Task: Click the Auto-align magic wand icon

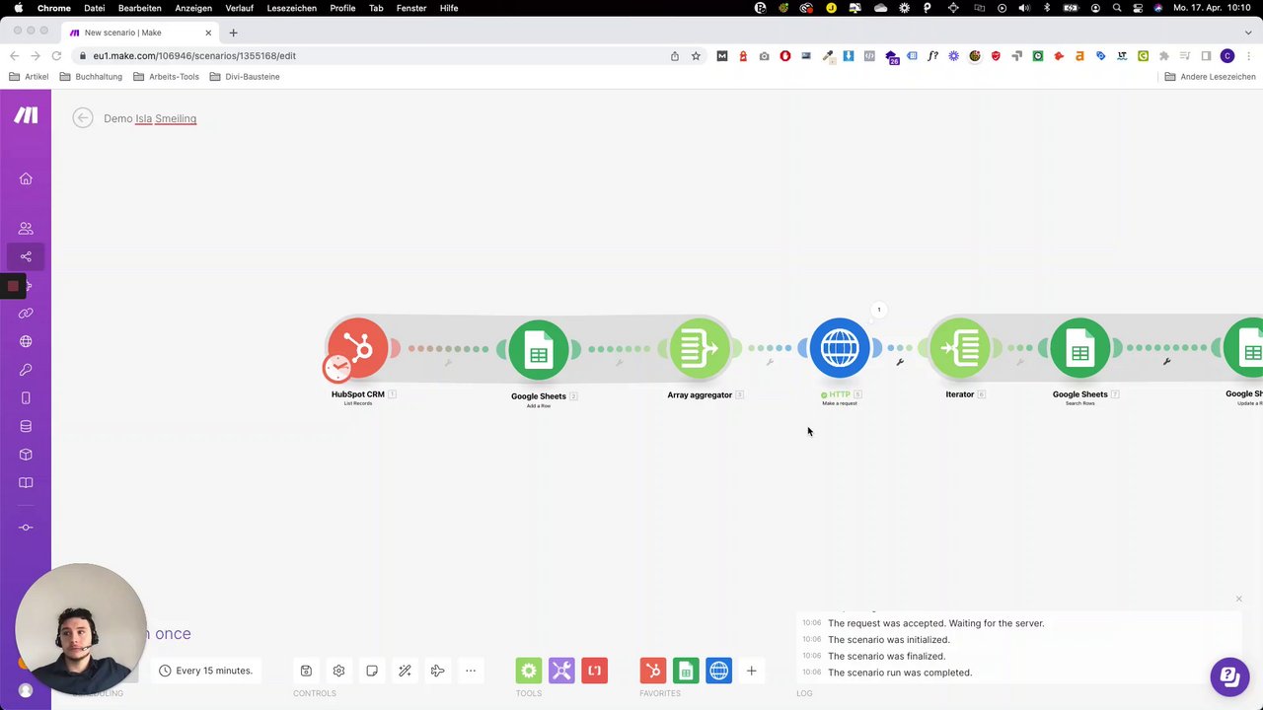Action: 405,671
